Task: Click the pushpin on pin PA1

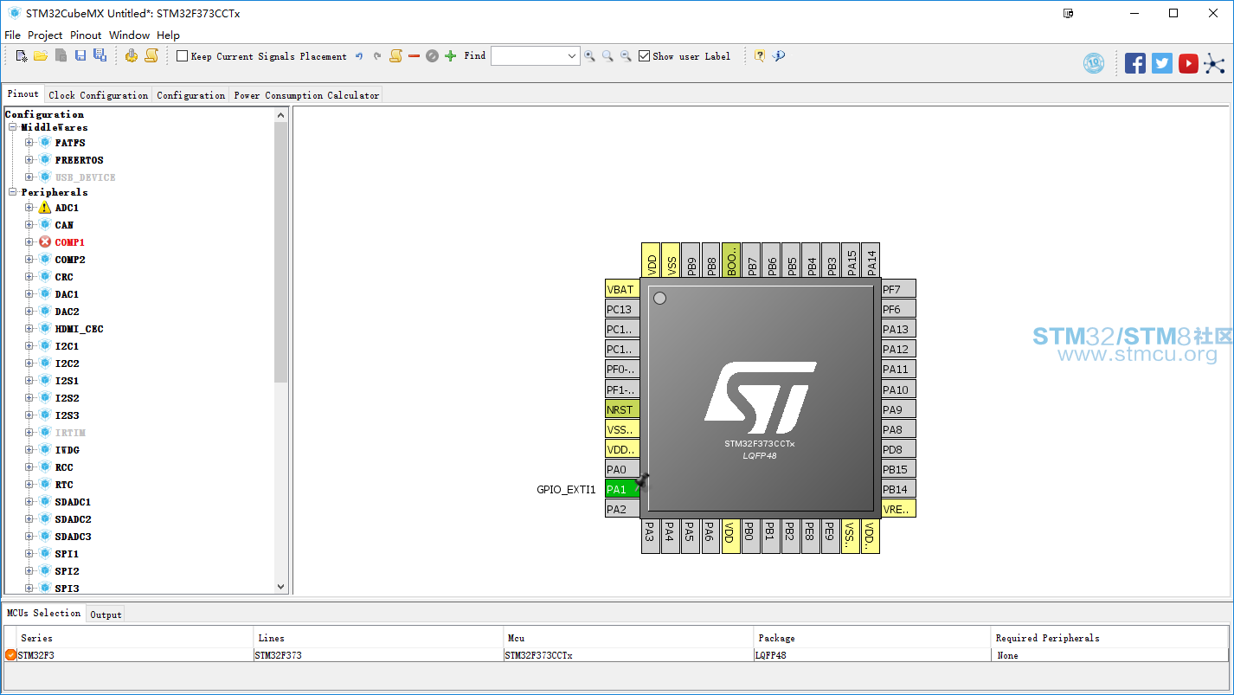Action: click(642, 480)
